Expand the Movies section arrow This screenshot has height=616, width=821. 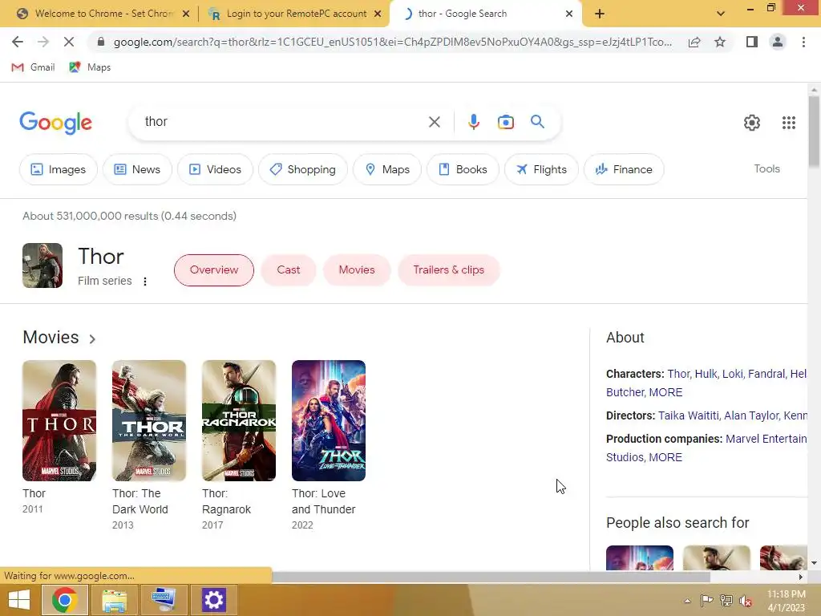pyautogui.click(x=92, y=339)
